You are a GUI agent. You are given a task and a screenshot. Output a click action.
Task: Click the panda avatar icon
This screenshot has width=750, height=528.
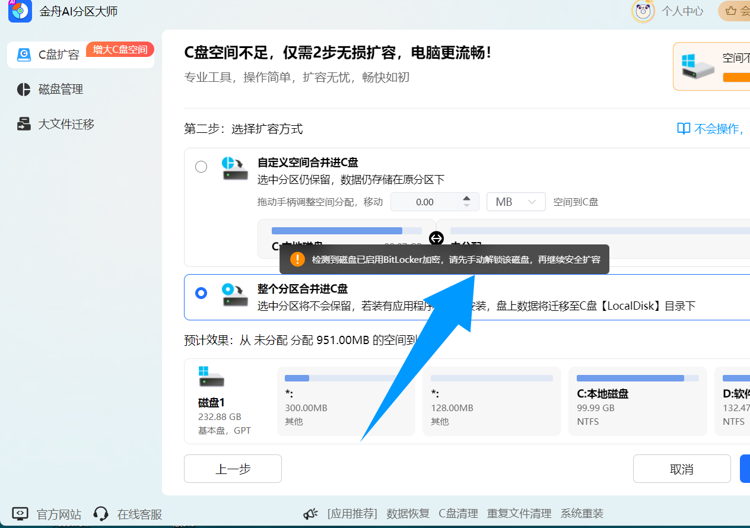click(643, 11)
